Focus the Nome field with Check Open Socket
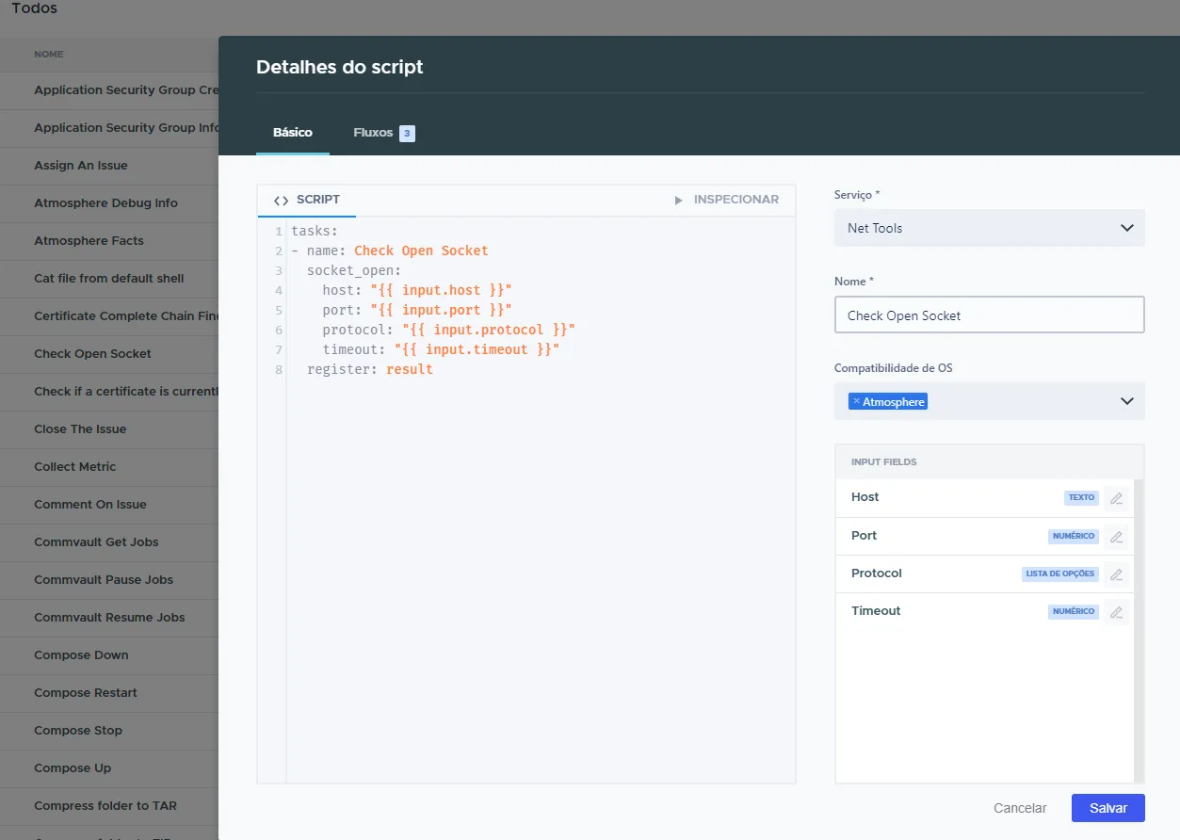1180x840 pixels. tap(989, 315)
